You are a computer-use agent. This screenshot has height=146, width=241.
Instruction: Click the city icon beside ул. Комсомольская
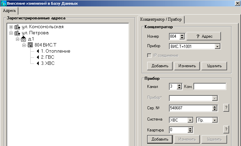pos(17,27)
